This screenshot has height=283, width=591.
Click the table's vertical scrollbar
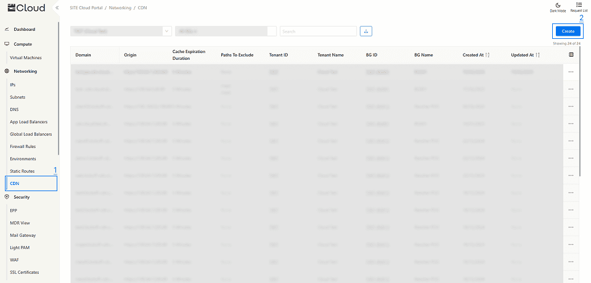[579, 123]
